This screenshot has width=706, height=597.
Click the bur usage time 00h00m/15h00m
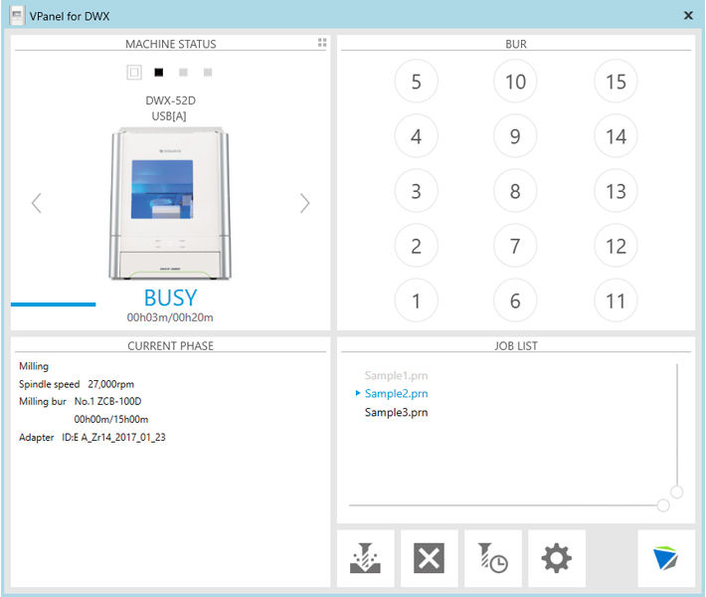[111, 420]
